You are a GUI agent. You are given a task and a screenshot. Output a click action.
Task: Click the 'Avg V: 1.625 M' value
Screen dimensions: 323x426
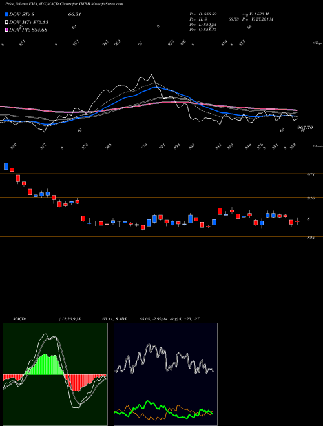click(x=256, y=14)
